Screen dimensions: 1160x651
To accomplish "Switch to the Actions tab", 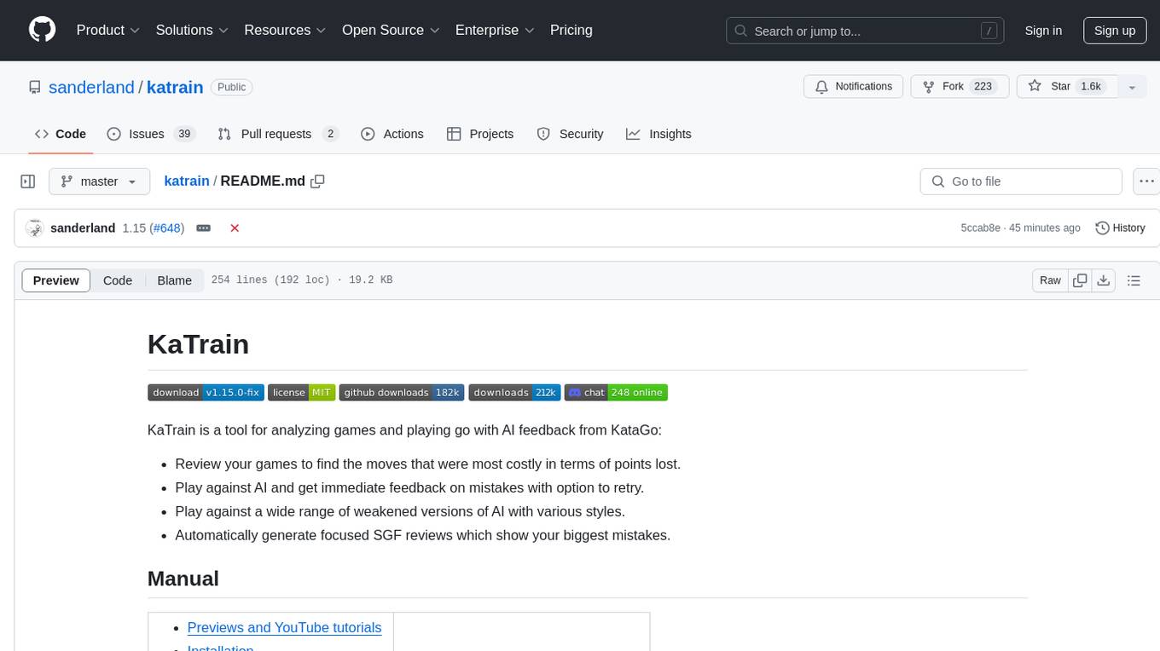I will [x=392, y=134].
